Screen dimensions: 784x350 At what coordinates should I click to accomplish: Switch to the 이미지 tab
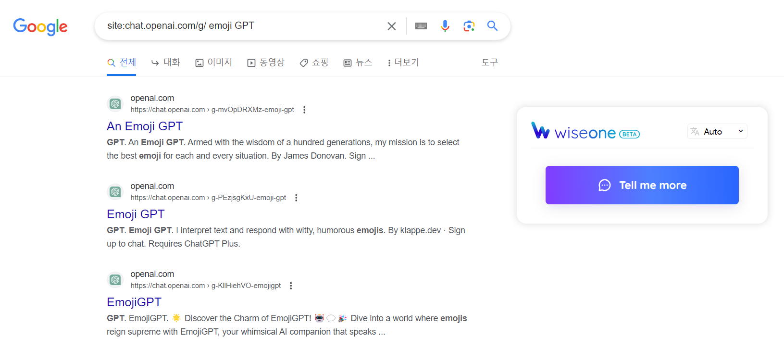tap(213, 62)
